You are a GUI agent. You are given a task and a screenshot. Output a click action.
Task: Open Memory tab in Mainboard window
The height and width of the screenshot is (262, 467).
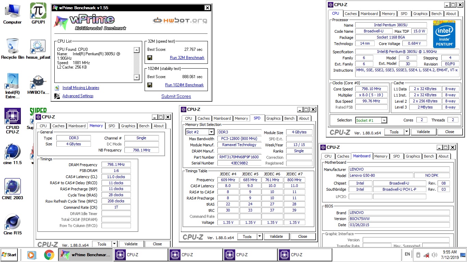[381, 156]
